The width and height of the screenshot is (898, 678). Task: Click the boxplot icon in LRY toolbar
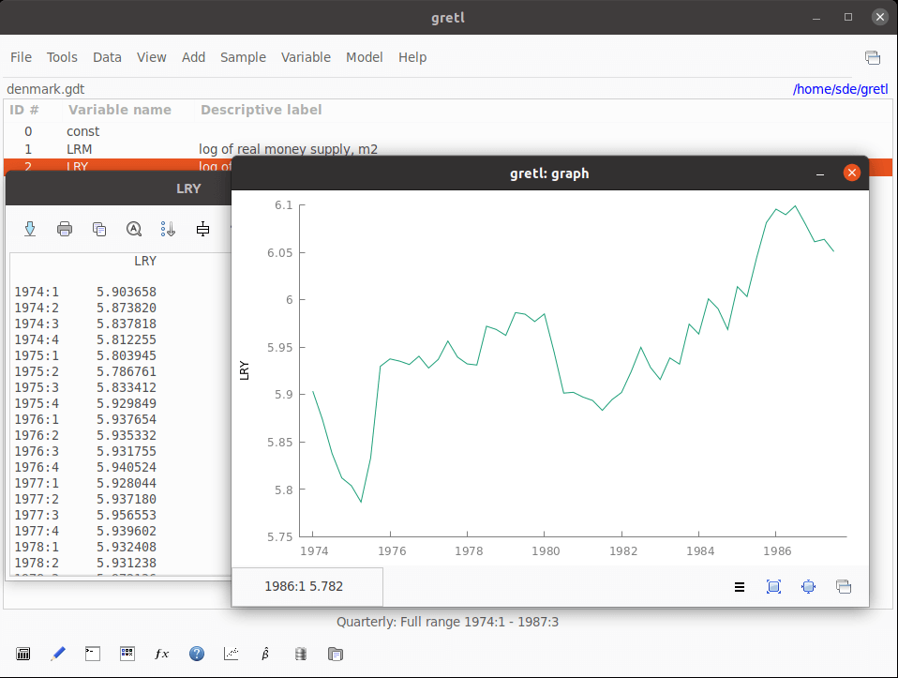tap(202, 229)
